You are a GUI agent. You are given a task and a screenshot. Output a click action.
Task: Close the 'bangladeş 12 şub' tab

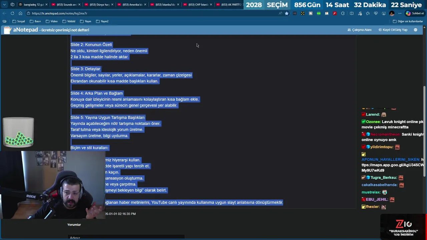[x=46, y=5]
